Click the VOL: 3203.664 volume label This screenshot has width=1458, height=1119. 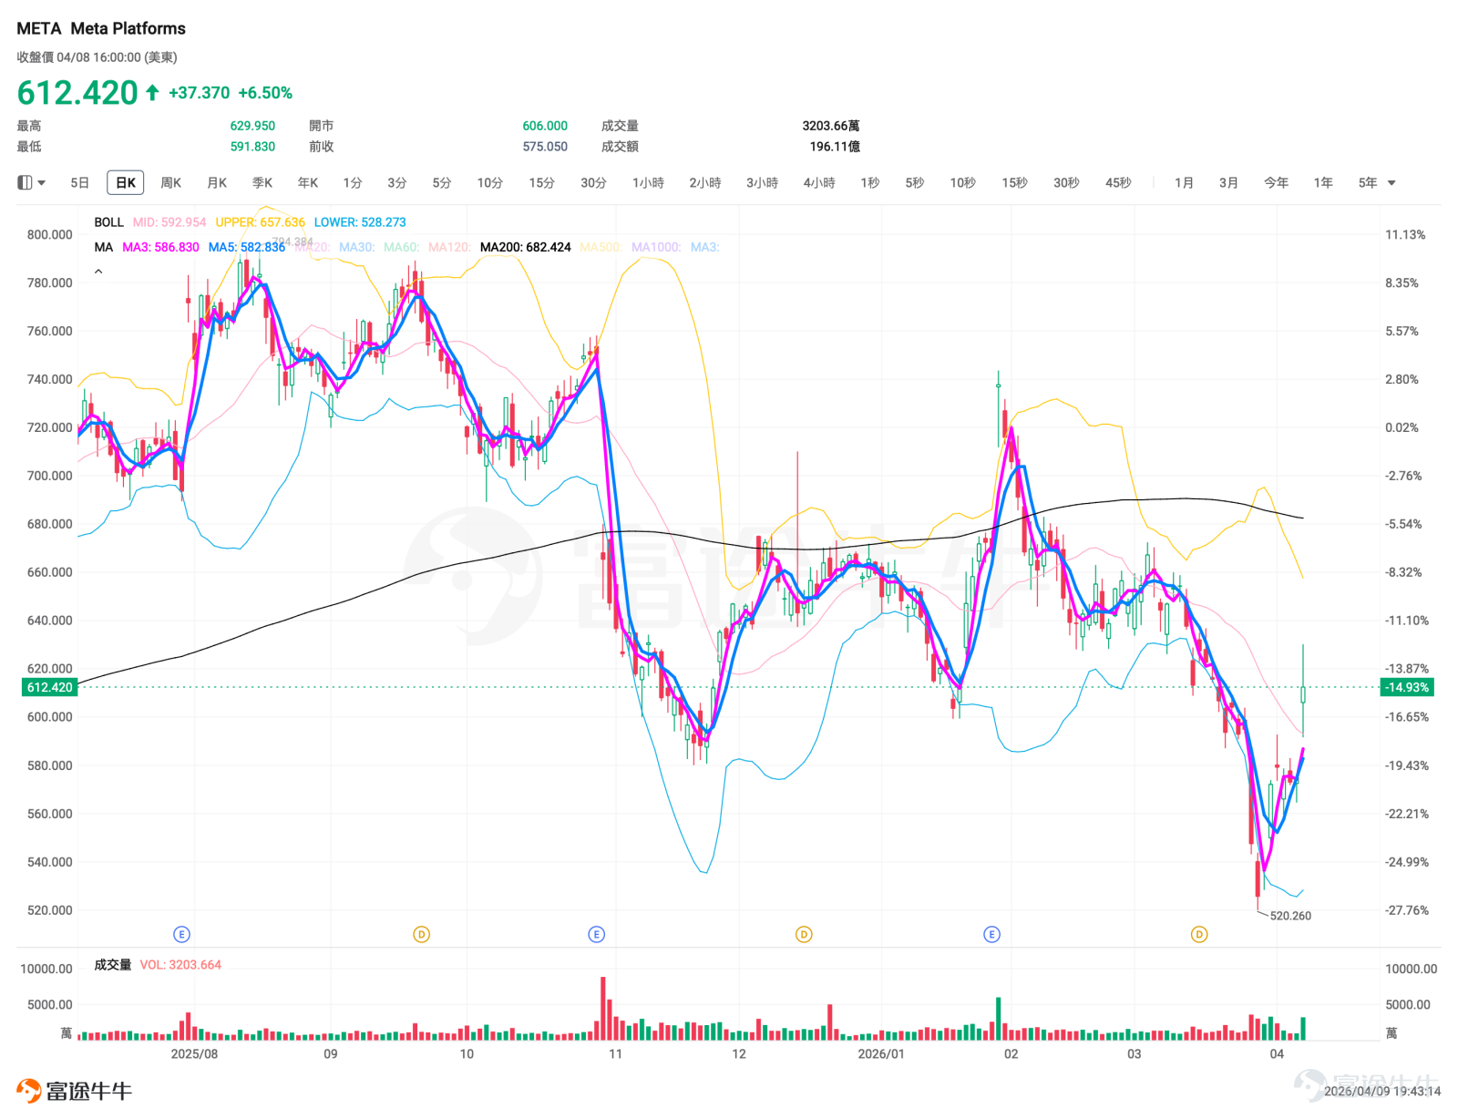pyautogui.click(x=180, y=965)
